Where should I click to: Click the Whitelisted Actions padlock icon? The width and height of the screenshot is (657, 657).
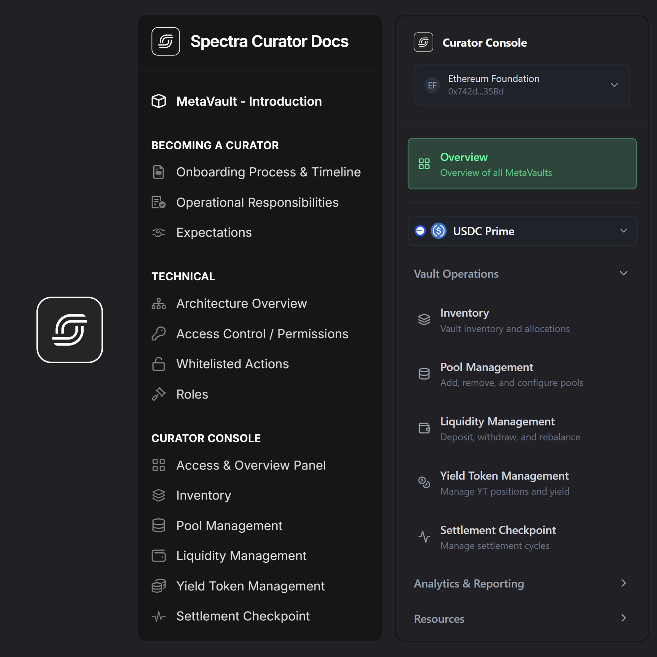(159, 364)
